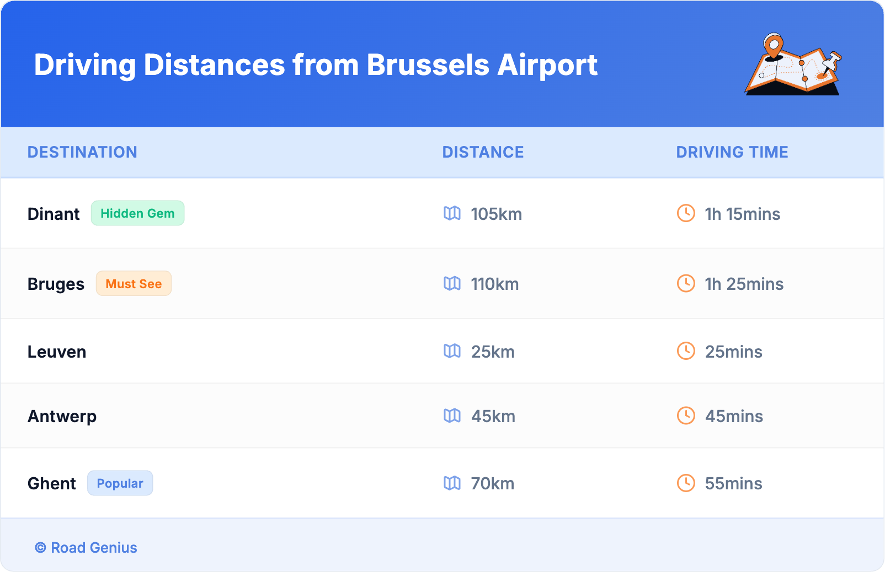Select the Antwerp destination name
The height and width of the screenshot is (572, 885).
pyautogui.click(x=62, y=416)
